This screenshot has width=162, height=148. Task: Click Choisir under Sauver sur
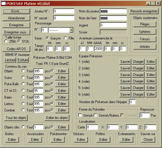148,140
